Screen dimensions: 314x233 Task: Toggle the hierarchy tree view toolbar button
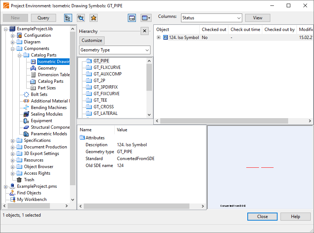[68, 18]
